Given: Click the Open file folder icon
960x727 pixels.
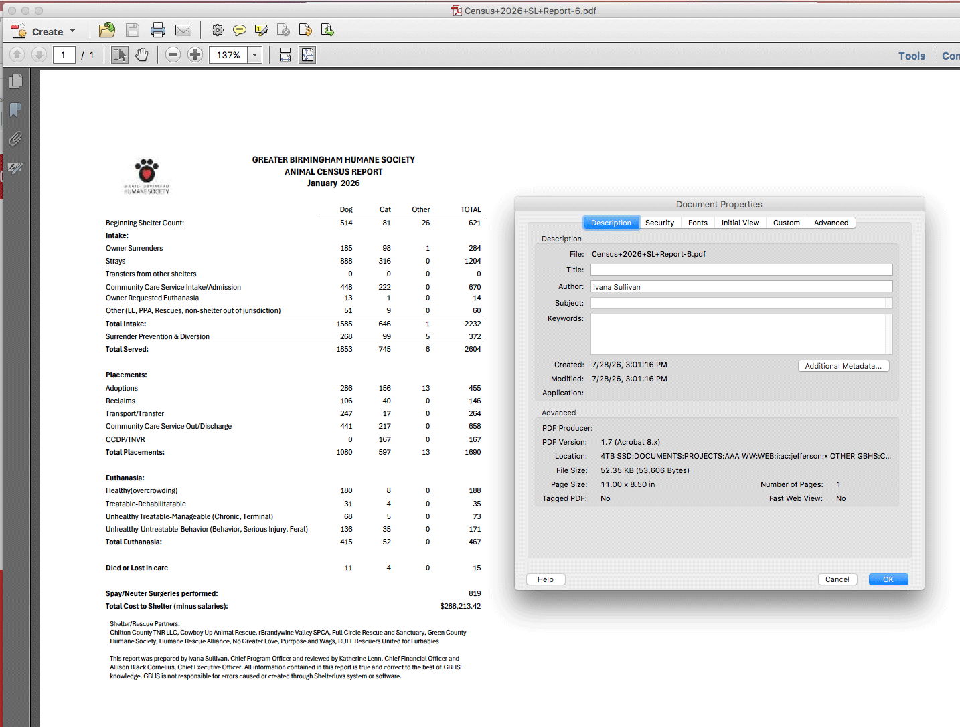Looking at the screenshot, I should click(106, 30).
